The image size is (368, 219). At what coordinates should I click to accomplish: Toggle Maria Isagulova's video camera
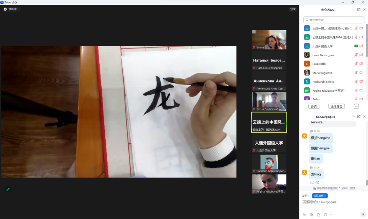(361, 73)
